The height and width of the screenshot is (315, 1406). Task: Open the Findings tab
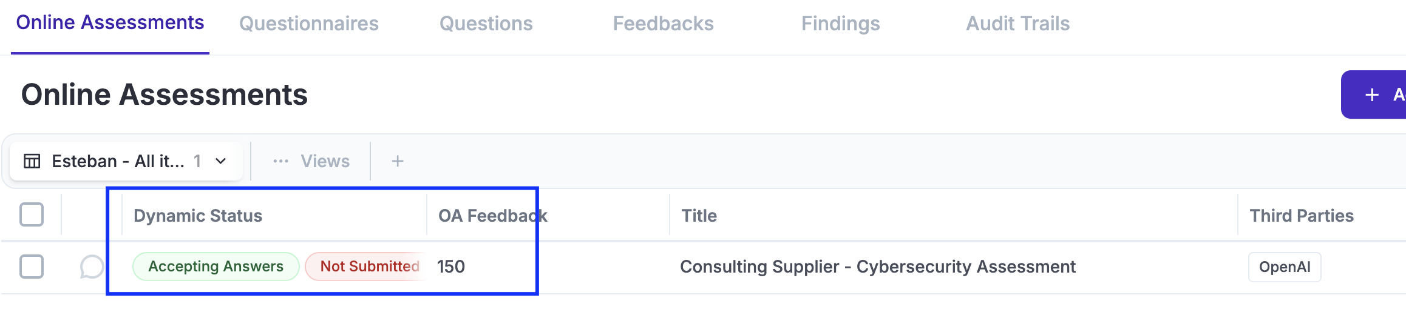coord(840,24)
